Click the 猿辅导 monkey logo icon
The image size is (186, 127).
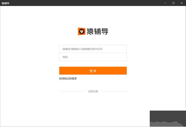pyautogui.click(x=82, y=31)
